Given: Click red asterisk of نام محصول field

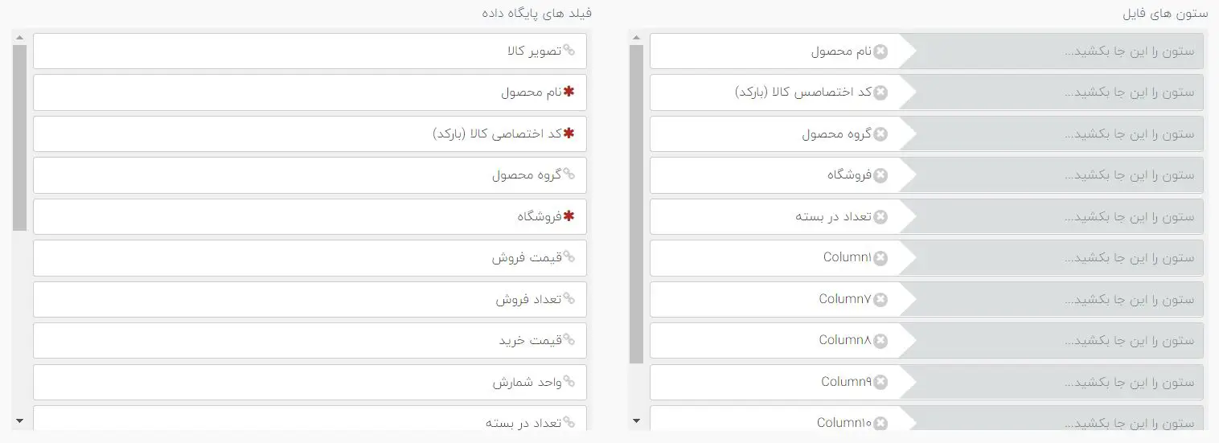Looking at the screenshot, I should pos(569,92).
